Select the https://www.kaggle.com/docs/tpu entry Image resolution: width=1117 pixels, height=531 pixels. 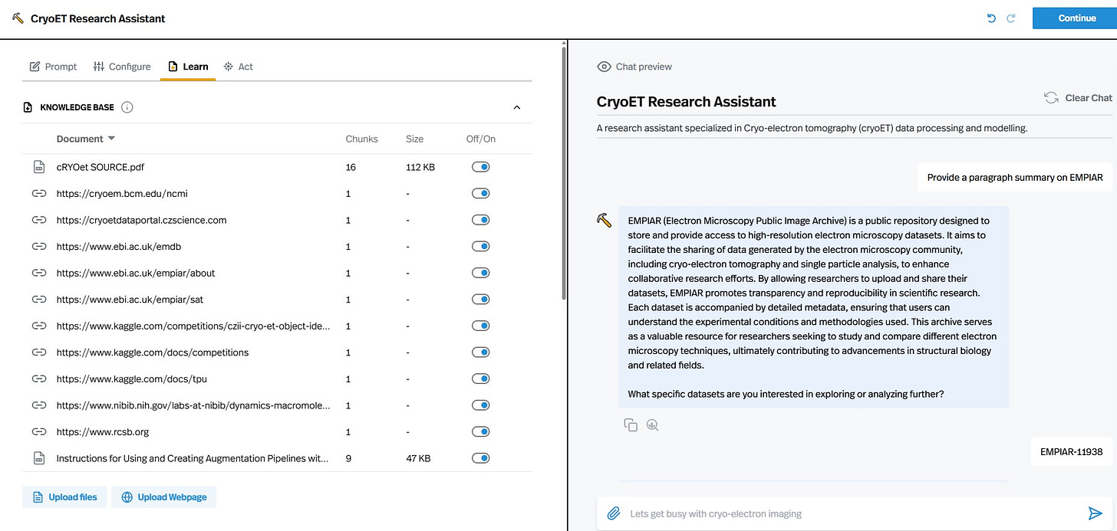[132, 379]
